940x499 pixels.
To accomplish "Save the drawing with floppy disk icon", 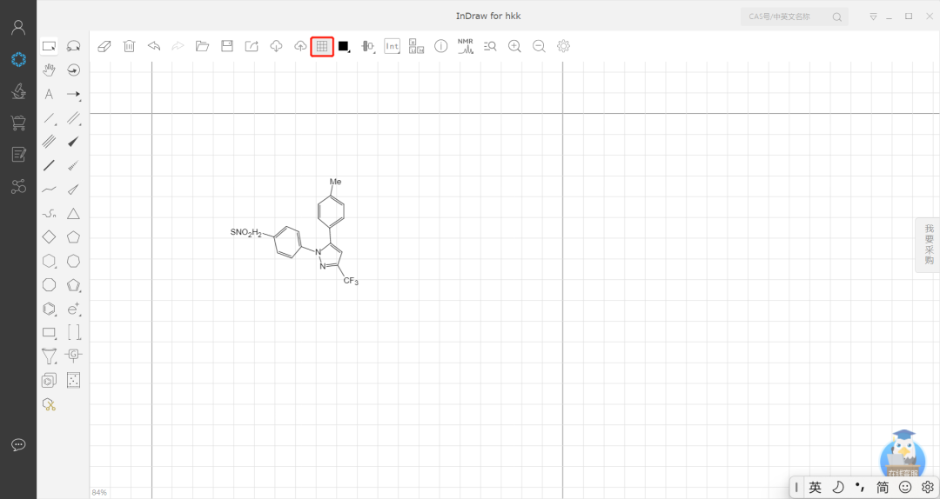I will (x=226, y=46).
